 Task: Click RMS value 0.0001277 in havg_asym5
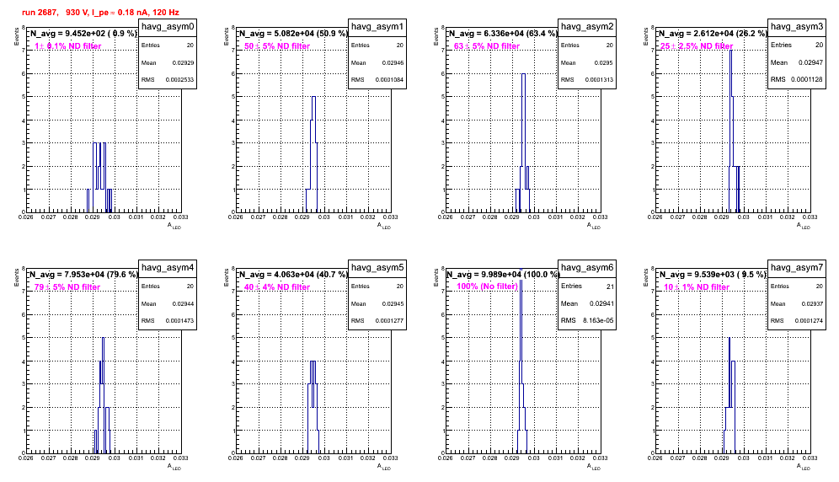click(x=389, y=321)
